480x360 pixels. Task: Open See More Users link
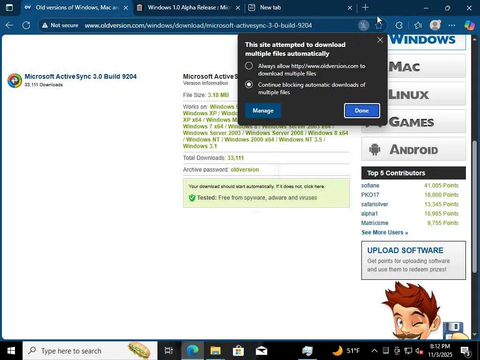point(384,232)
